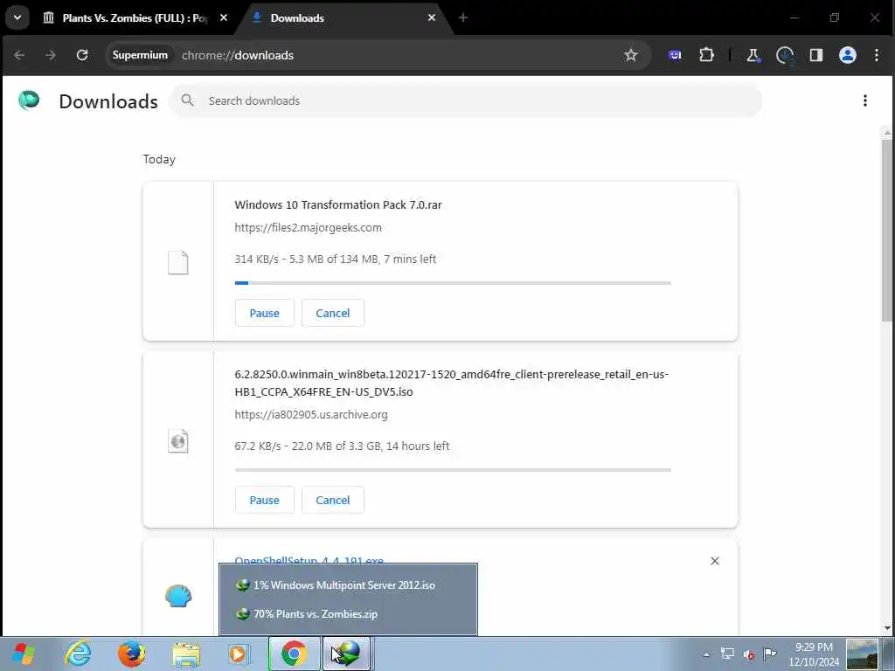Image resolution: width=895 pixels, height=671 pixels.
Task: Select 70% Plants vs. Zombies.zip item
Action: click(348, 614)
